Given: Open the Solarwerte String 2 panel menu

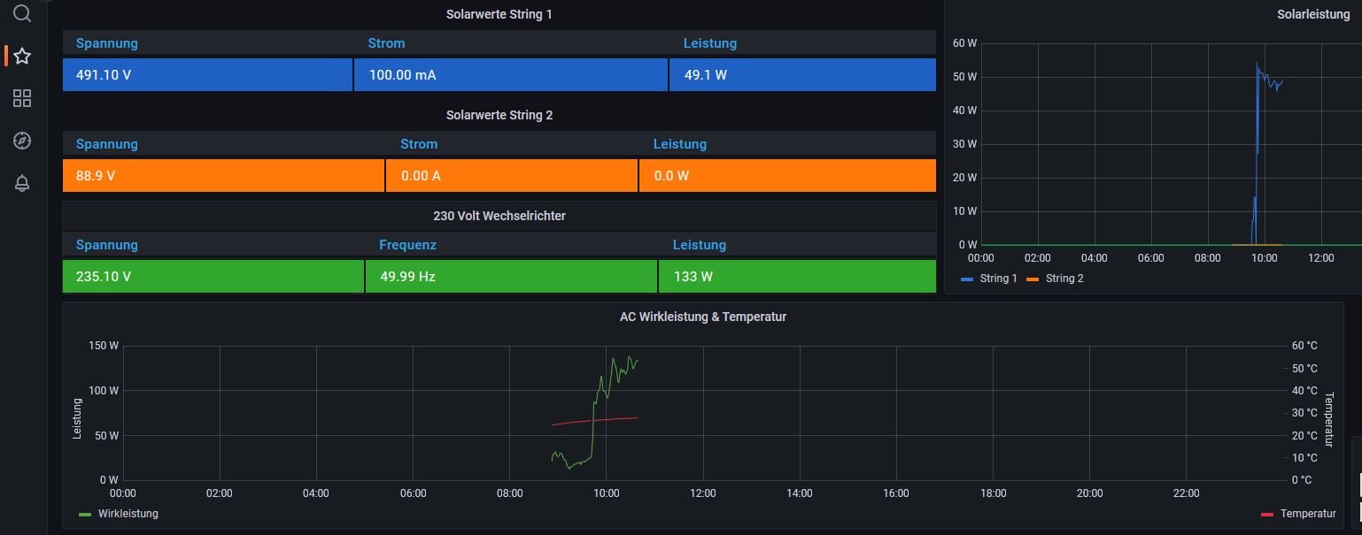Looking at the screenshot, I should (499, 115).
